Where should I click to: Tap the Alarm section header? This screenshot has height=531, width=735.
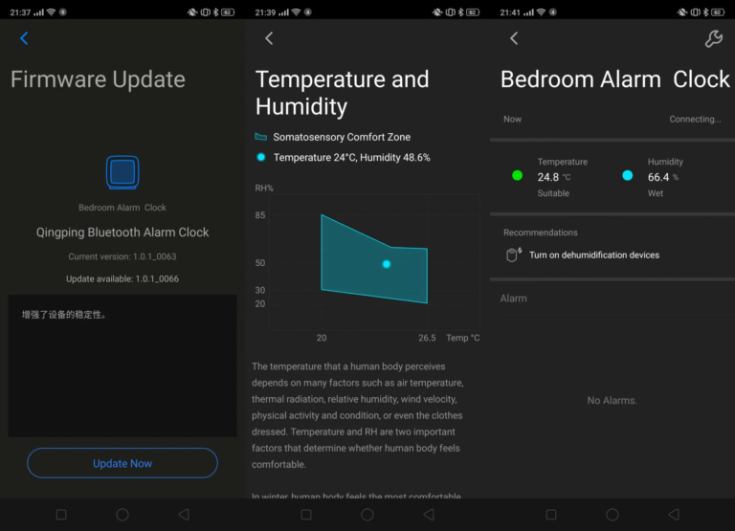point(513,299)
